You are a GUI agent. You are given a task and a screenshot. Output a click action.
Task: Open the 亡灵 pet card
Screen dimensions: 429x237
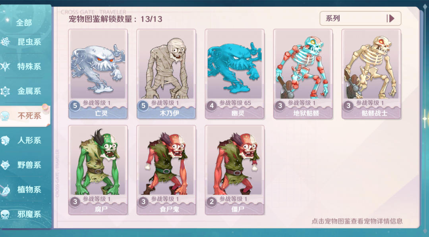point(98,74)
